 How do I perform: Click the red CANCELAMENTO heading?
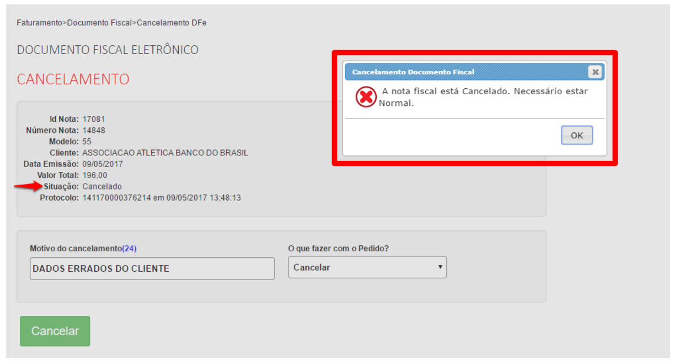tap(73, 79)
